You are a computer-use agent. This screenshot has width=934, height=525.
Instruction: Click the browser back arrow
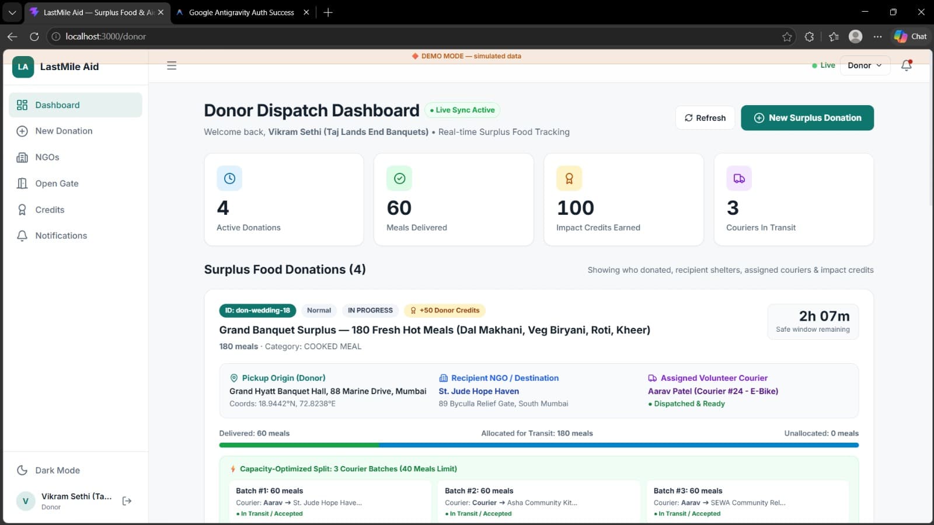12,36
